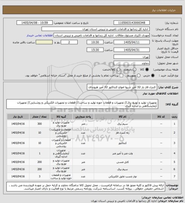Click the واحد شمارش column header
This screenshot has width=185, height=203.
pyautogui.click(x=83, y=117)
